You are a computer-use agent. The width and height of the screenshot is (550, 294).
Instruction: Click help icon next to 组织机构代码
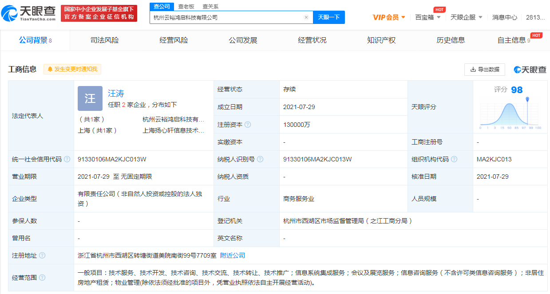454,159
